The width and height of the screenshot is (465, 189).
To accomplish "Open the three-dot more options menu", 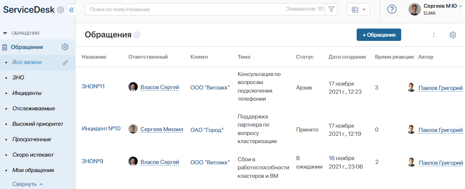I will point(434,35).
